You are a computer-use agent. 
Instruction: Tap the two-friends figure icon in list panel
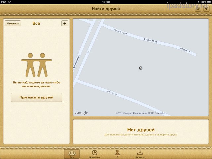pyautogui.click(x=36, y=65)
